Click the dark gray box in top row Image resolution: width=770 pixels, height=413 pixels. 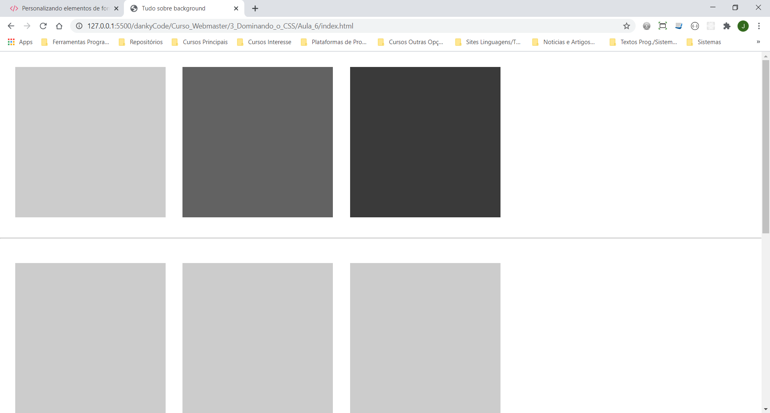pos(425,142)
